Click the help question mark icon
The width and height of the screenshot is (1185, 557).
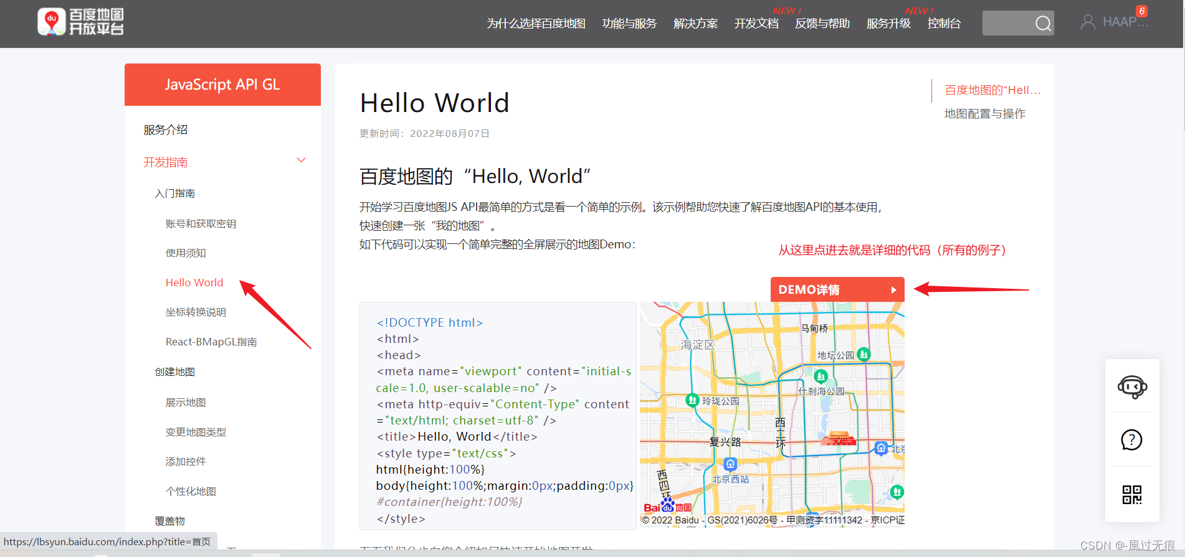click(x=1131, y=440)
